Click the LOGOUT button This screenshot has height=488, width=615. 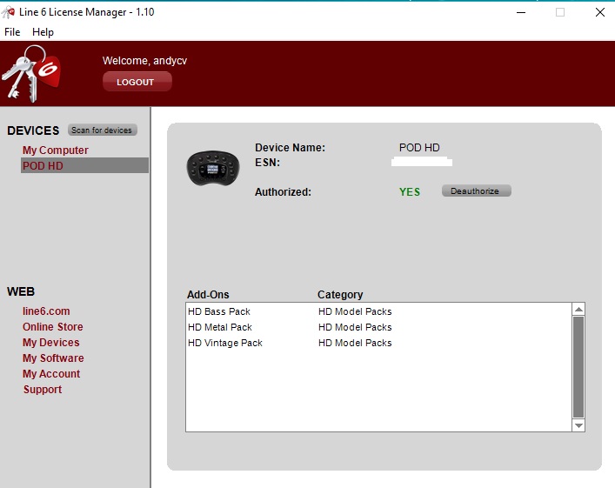click(x=137, y=82)
